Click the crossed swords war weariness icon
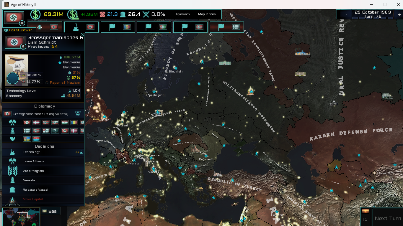 click(x=146, y=14)
